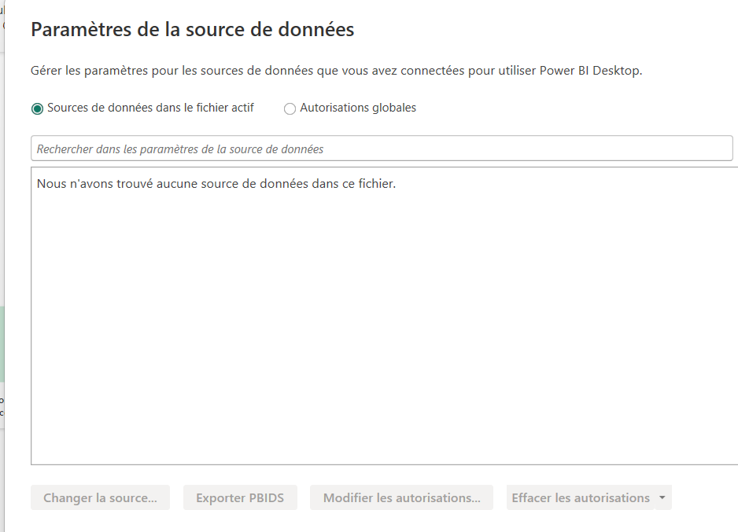Open 'Modifier les autorisations...' button

401,497
